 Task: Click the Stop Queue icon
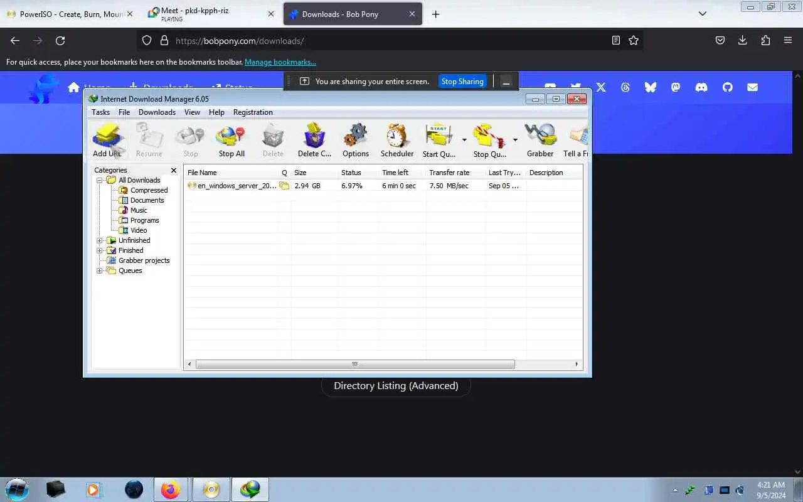(x=489, y=140)
